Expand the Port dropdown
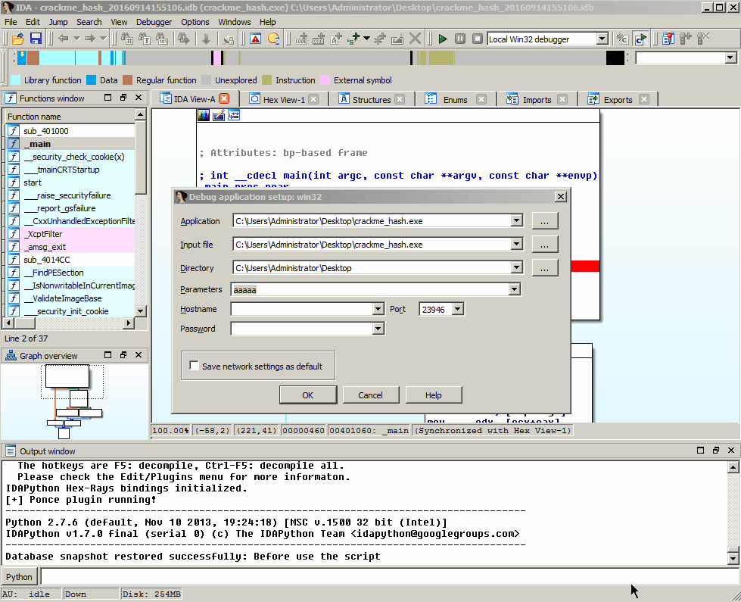Image resolution: width=741 pixels, height=602 pixels. pos(457,309)
